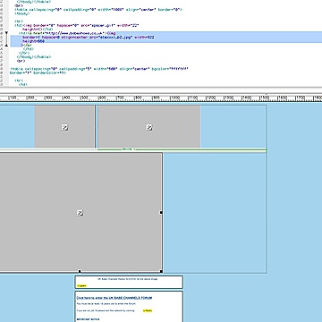Click broken image icon in large placeholder
The height and width of the screenshot is (322, 322).
click(x=80, y=213)
